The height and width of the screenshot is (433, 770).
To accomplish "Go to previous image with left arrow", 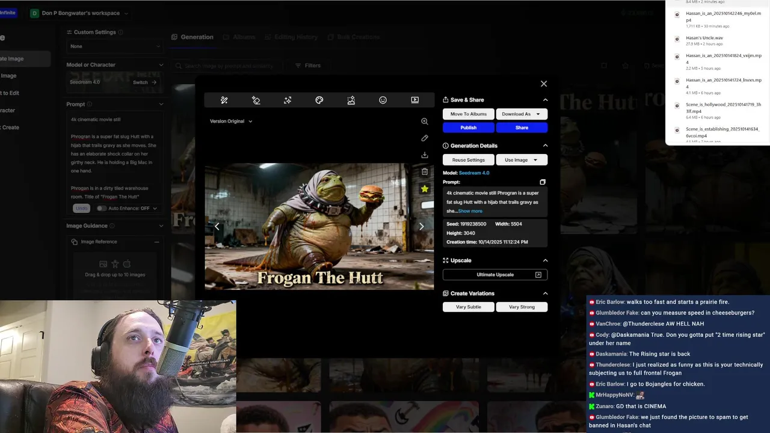I will point(217,227).
